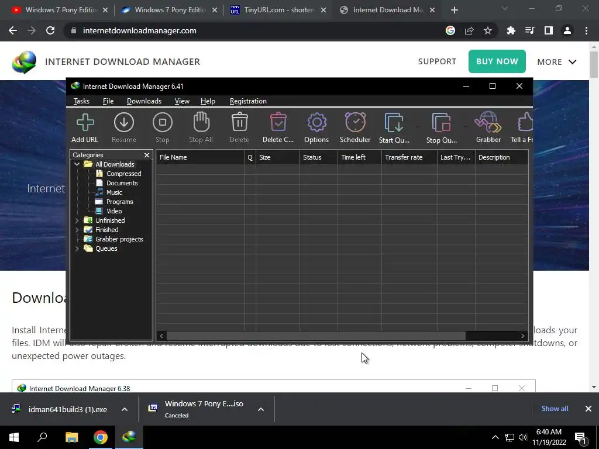Sort by Transfer rate column header
Image resolution: width=599 pixels, height=449 pixels.
click(x=409, y=157)
